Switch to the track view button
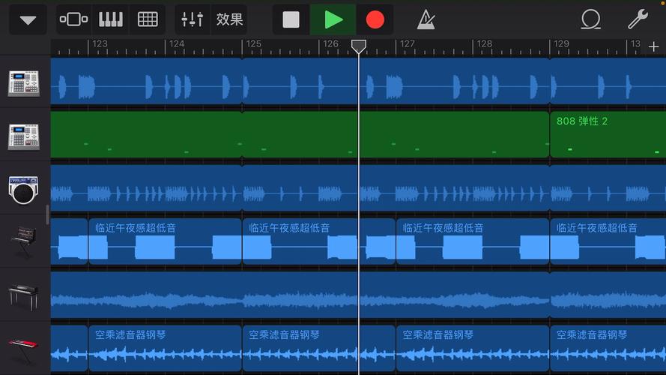This screenshot has width=666, height=375. click(x=74, y=19)
